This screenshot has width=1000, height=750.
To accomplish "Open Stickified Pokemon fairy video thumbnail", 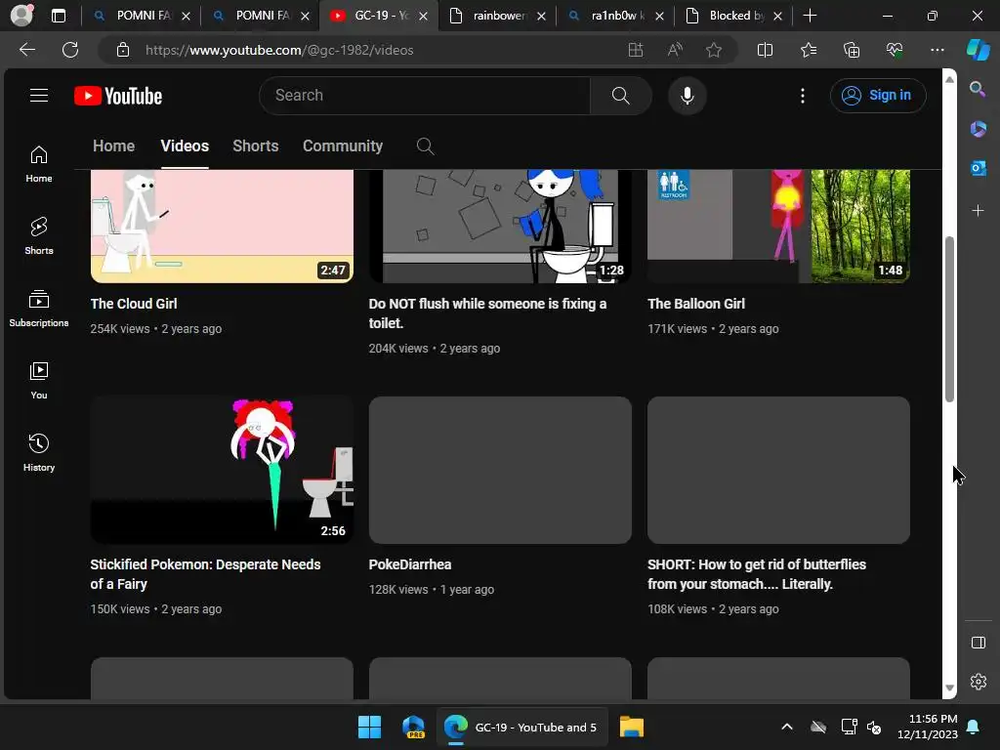I will click(222, 470).
